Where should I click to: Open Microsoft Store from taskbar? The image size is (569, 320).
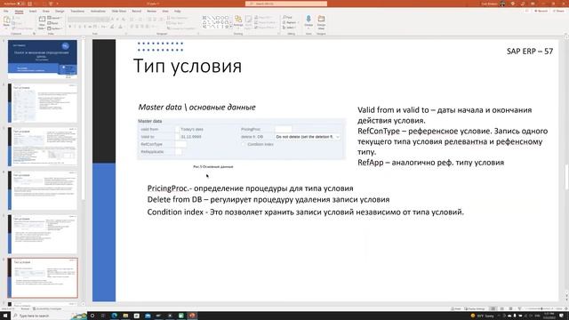pos(136,316)
